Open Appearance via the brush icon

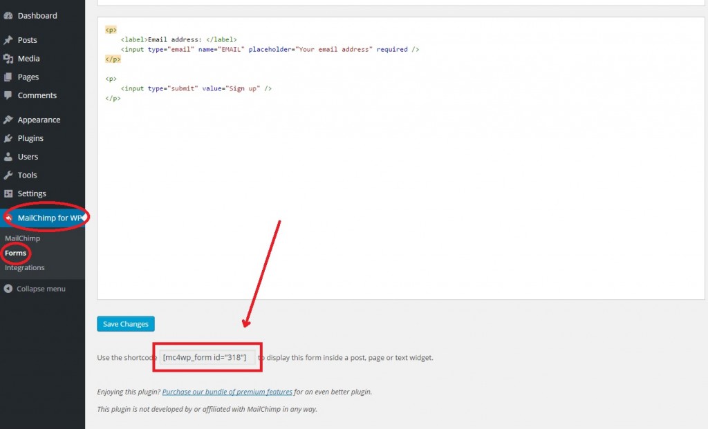[x=10, y=119]
